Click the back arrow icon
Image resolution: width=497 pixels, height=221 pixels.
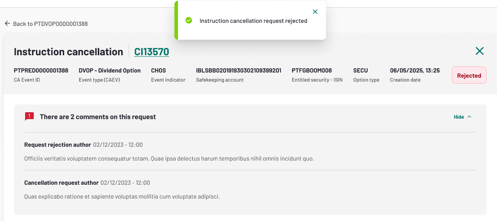[x=7, y=24]
